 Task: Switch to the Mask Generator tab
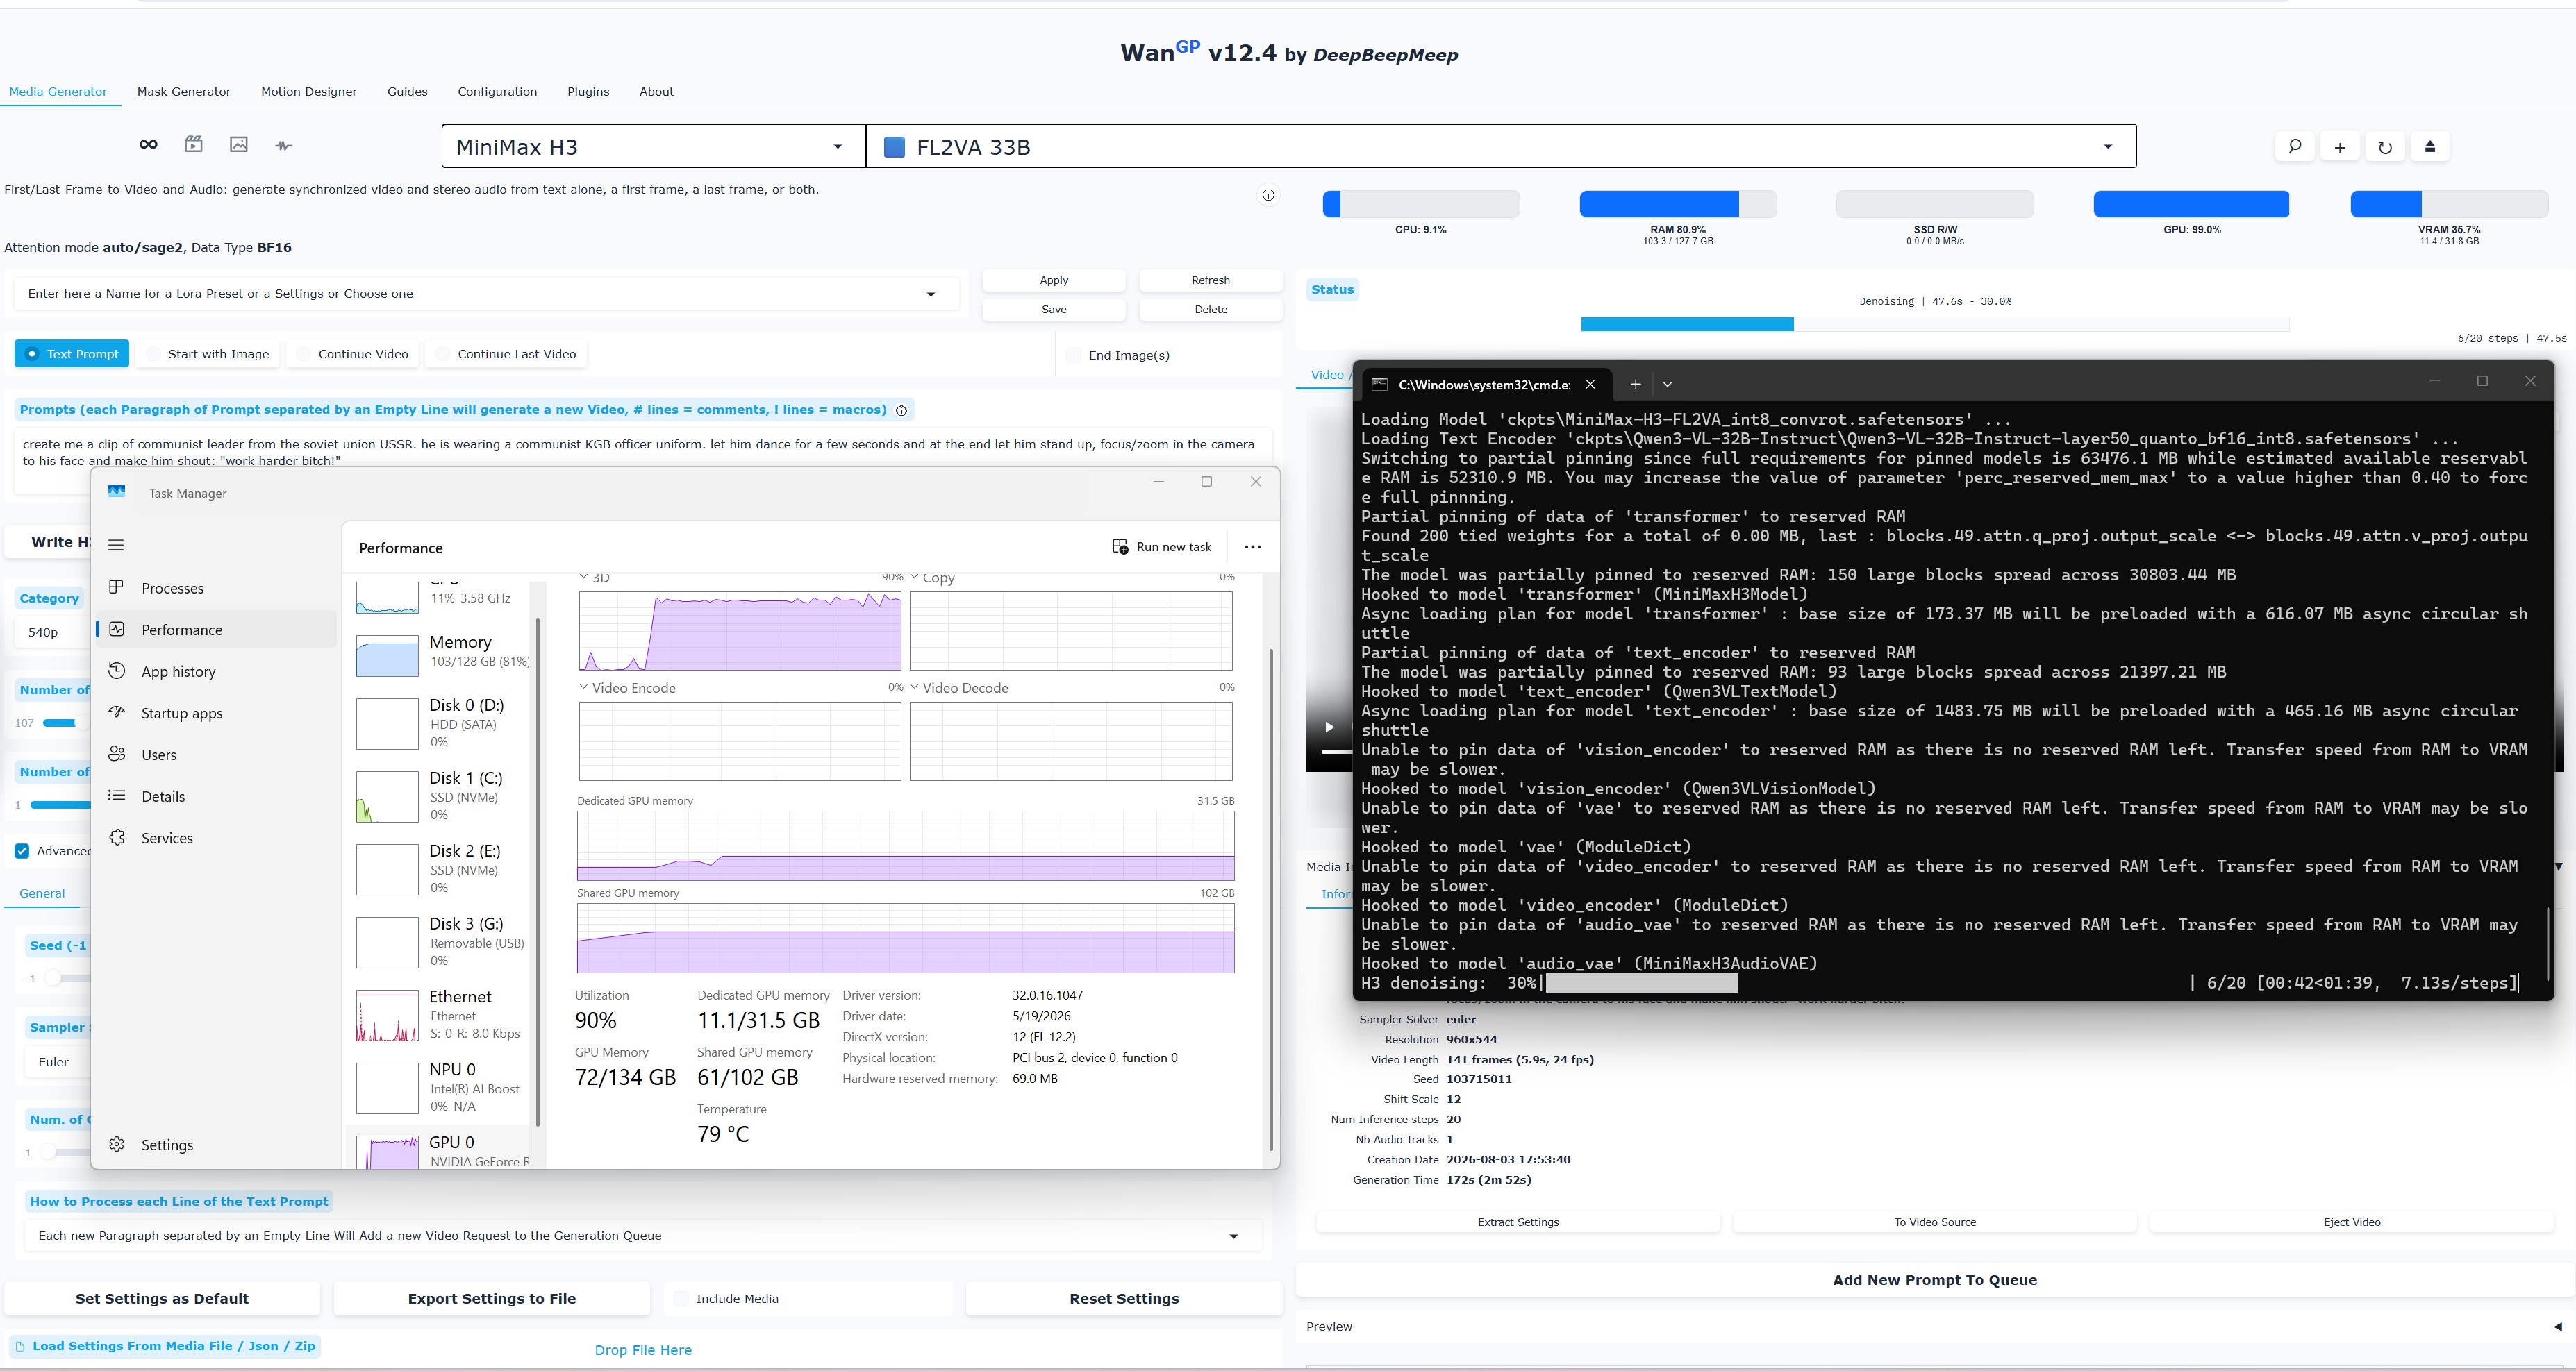pos(184,91)
